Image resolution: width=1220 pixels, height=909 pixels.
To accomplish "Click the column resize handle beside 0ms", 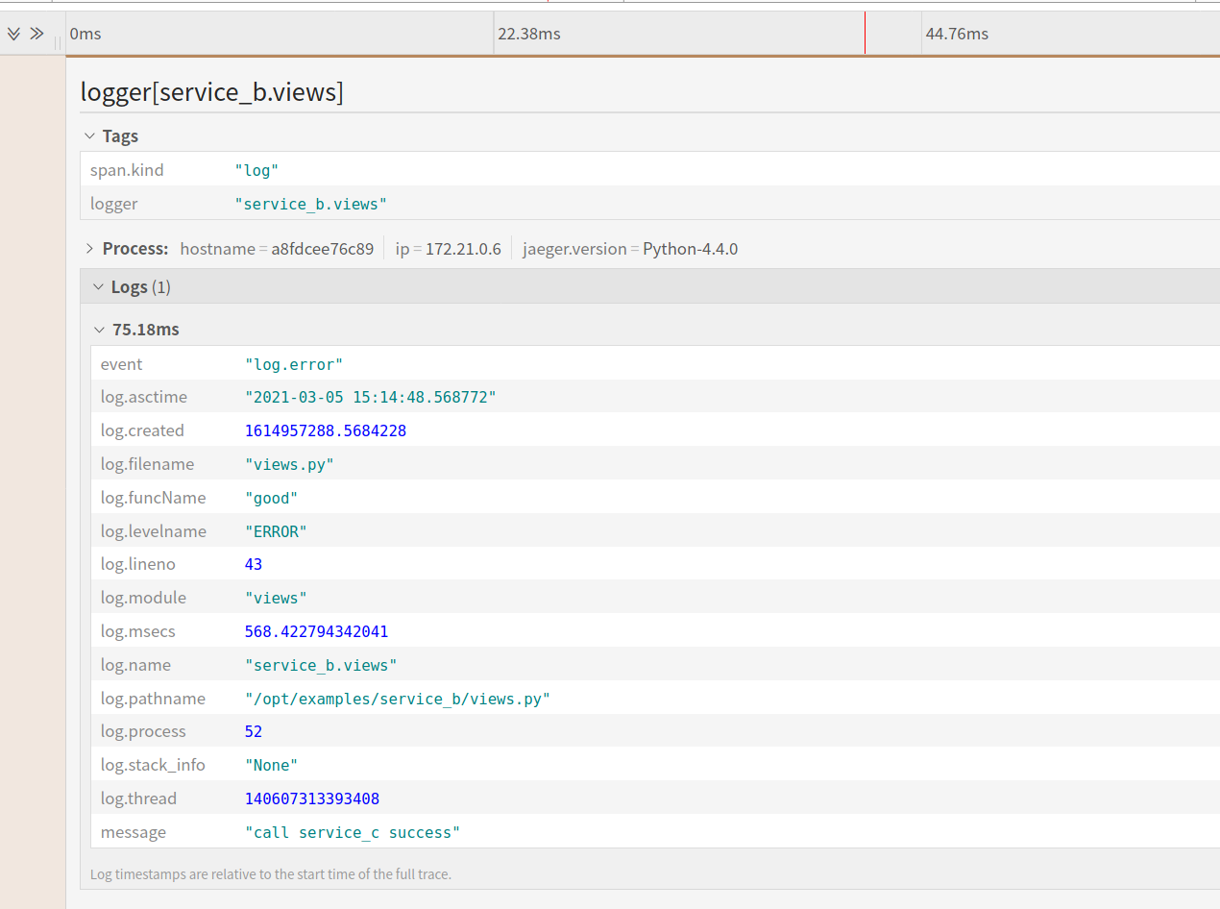I will click(59, 42).
